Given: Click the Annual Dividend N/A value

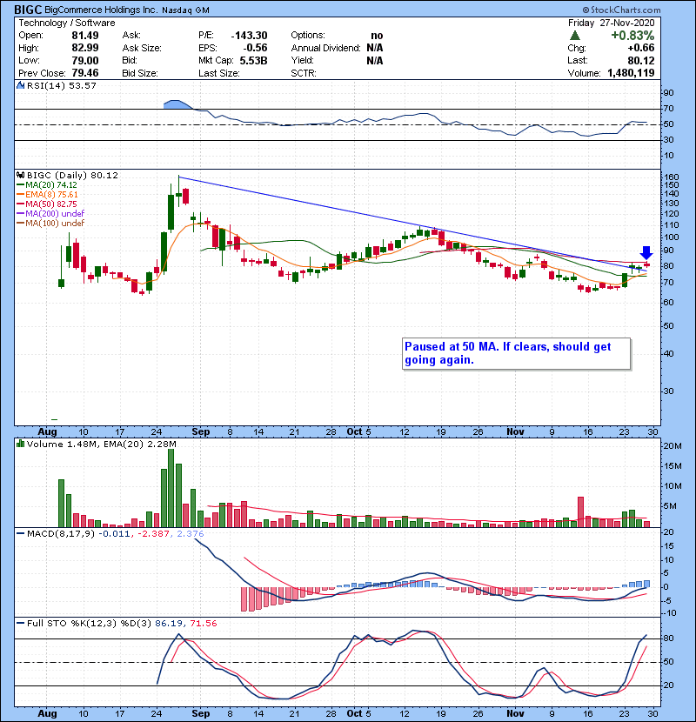Looking at the screenshot, I should point(375,48).
